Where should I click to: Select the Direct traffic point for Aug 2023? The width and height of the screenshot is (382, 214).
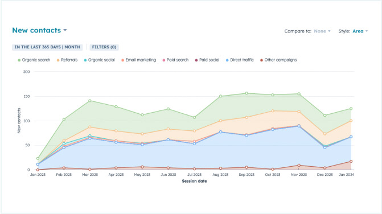pos(220,132)
